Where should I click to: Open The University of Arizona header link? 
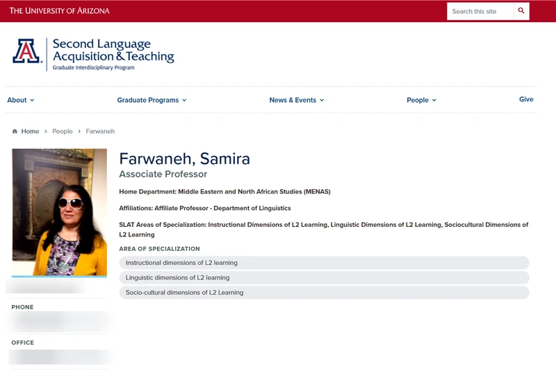click(x=59, y=10)
